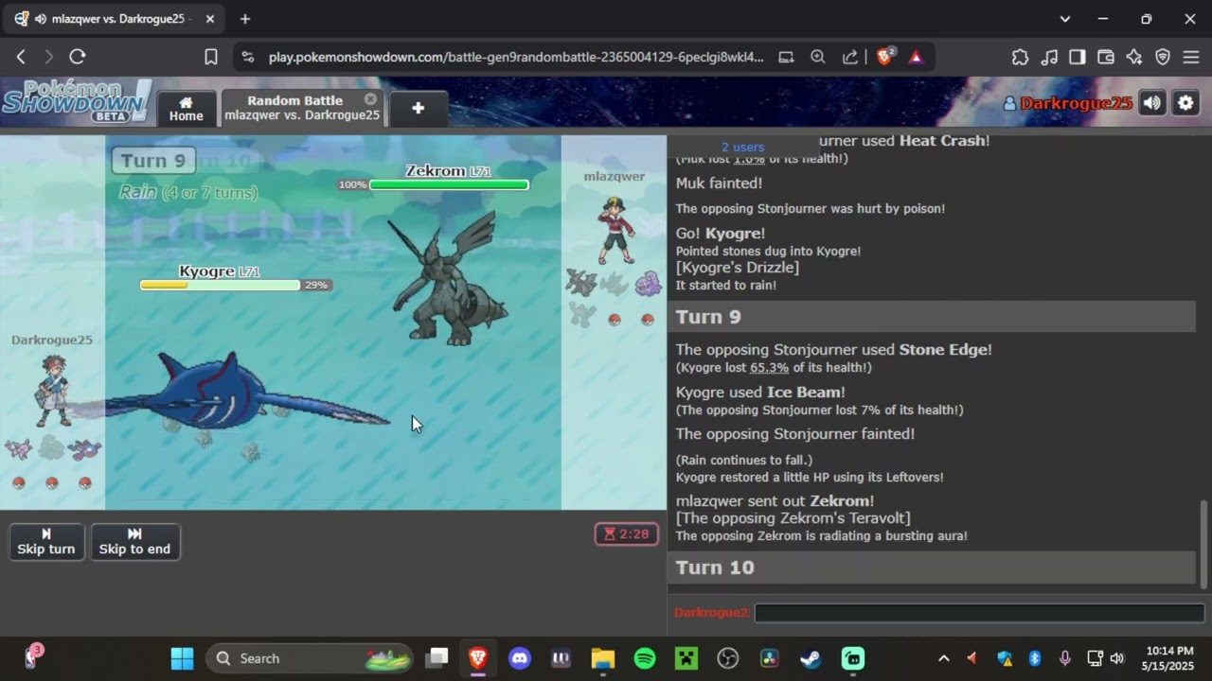The width and height of the screenshot is (1212, 681).
Task: Open clock and date 10:14 PM
Action: (1170, 658)
